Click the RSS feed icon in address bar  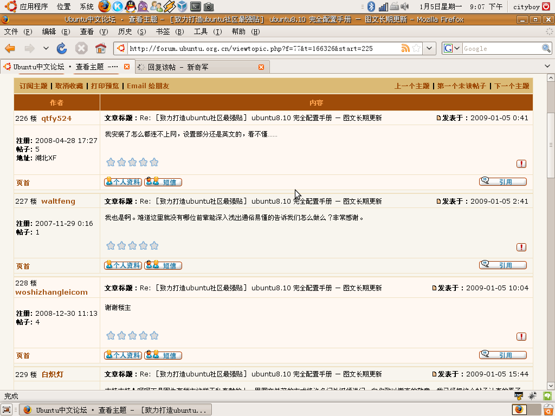coord(405,48)
